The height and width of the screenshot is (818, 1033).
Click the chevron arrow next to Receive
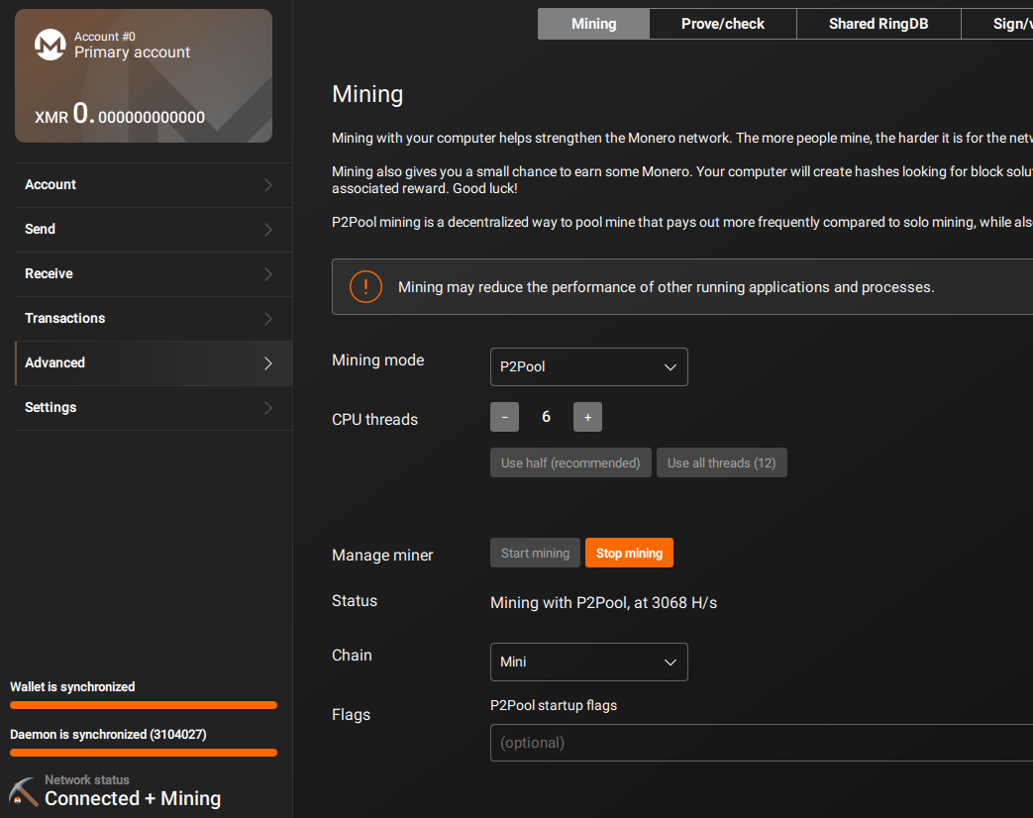268,274
